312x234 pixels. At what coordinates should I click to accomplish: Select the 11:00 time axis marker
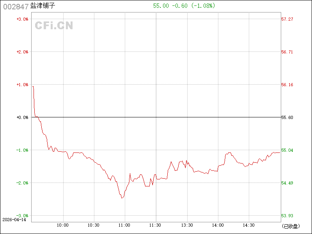(x=124, y=225)
